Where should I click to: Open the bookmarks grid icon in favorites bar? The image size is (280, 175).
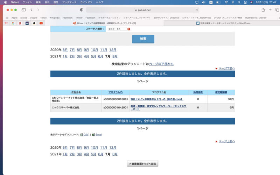[7, 18]
